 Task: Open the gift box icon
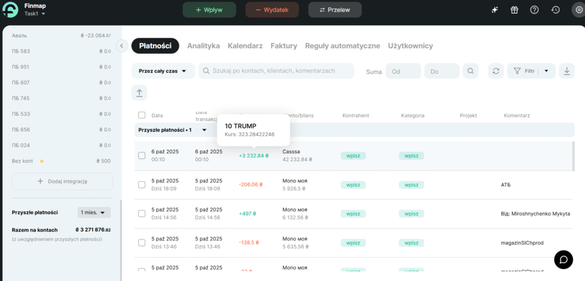[514, 10]
